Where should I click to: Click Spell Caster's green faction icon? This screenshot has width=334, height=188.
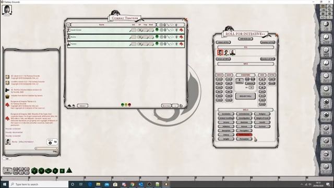[x=157, y=30]
